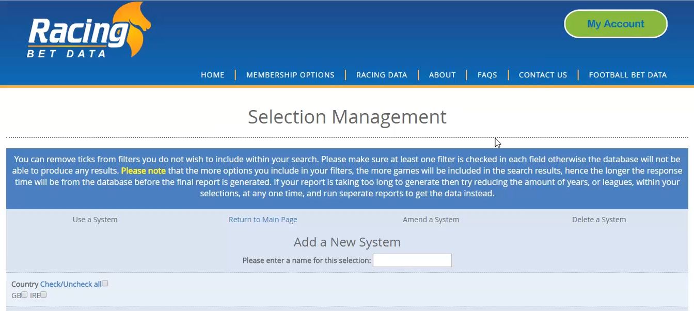Viewport: 694px width, 311px height.
Task: Enable the GB country checkbox
Action: pos(24,294)
